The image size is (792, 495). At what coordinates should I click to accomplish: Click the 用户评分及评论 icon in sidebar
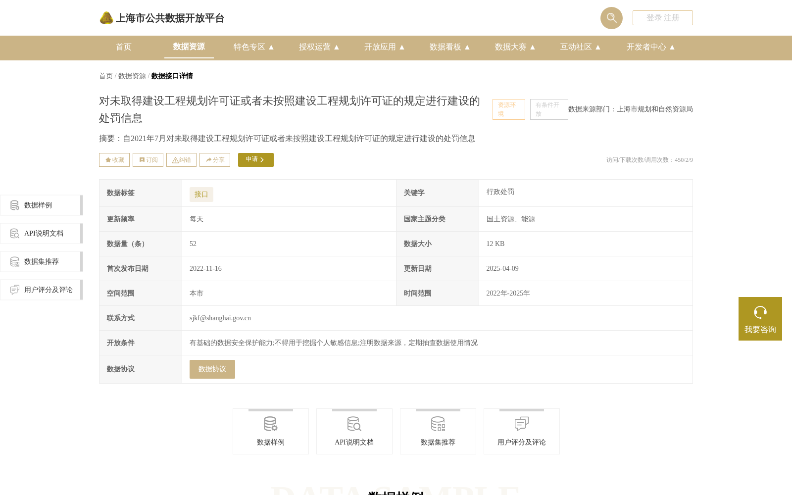pyautogui.click(x=15, y=290)
